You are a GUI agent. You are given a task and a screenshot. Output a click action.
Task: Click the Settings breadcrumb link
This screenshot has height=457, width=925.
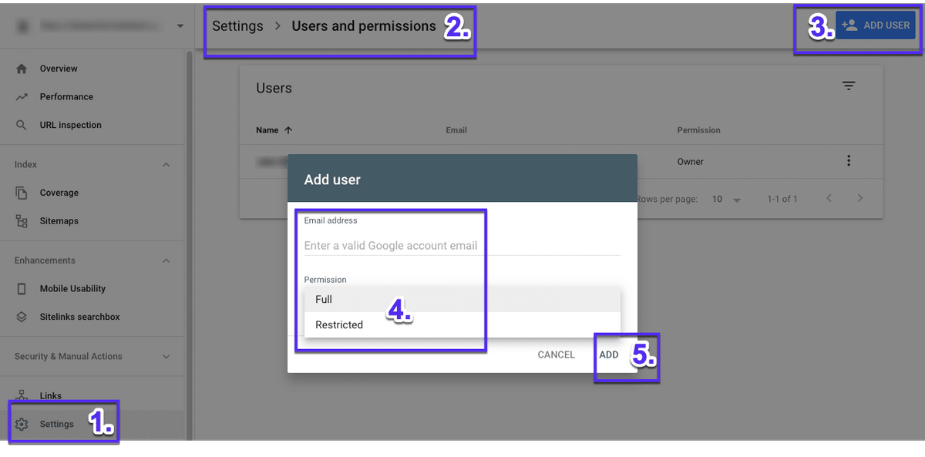[x=237, y=26]
